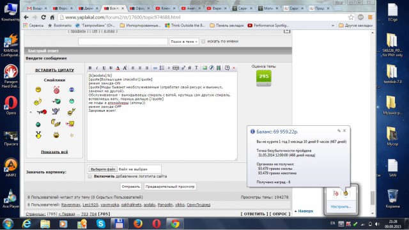Click the film strip video icon
Screen dimensions: 409x230
(219, 68)
